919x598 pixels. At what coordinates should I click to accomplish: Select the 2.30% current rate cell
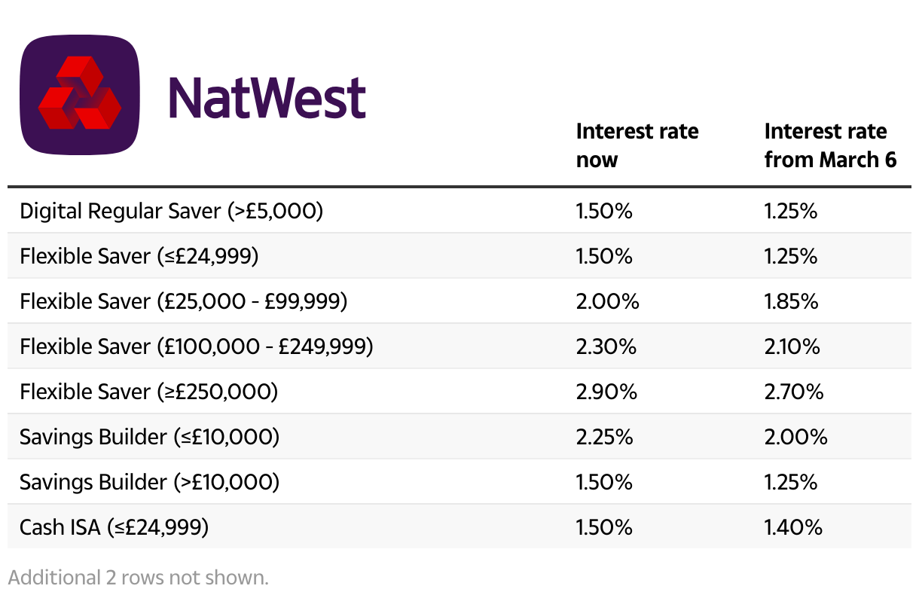pyautogui.click(x=606, y=347)
